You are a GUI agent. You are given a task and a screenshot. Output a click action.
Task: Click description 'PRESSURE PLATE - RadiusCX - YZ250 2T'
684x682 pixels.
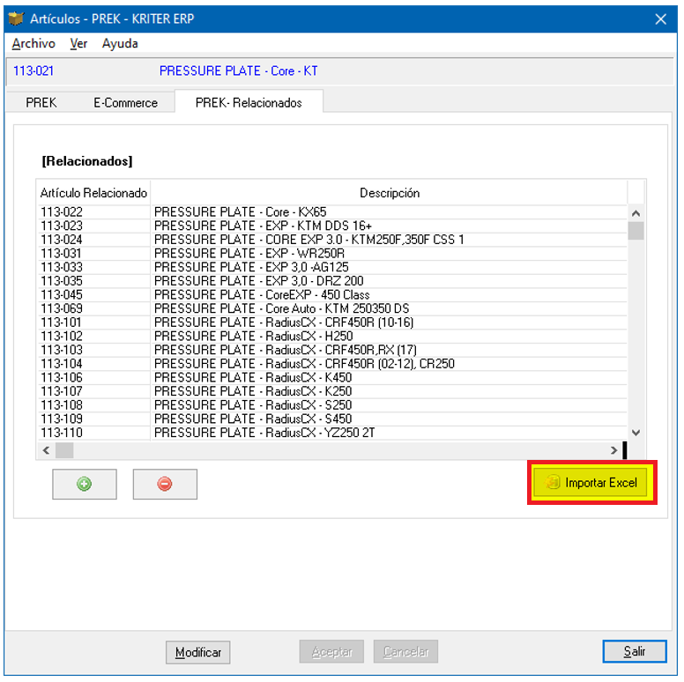pyautogui.click(x=264, y=433)
